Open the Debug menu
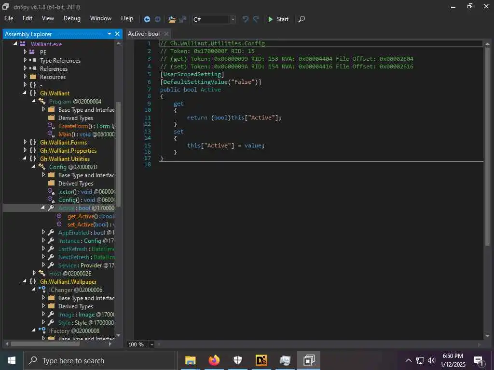This screenshot has height=370, width=494. (x=72, y=18)
